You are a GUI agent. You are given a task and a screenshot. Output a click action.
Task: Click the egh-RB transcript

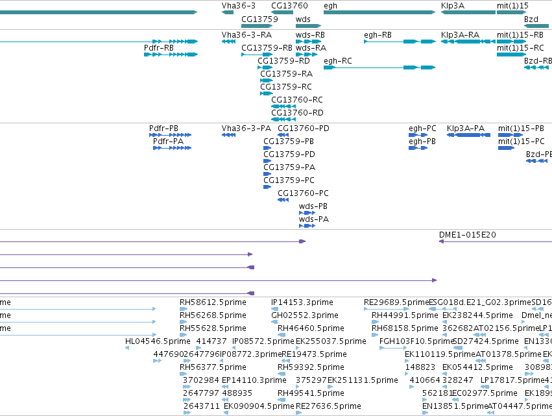tap(400, 42)
